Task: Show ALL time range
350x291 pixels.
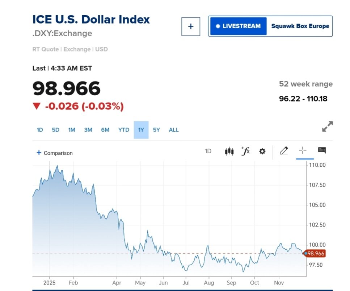Action: point(174,130)
